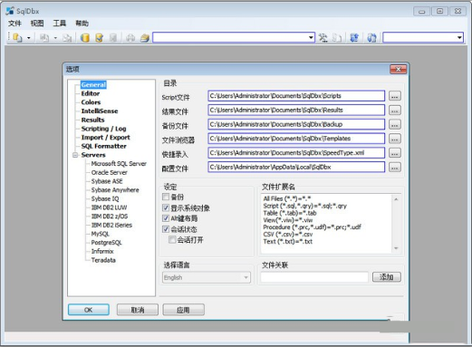Select Informix under Servers
Viewport: 472px width, 347px height.
coord(102,251)
